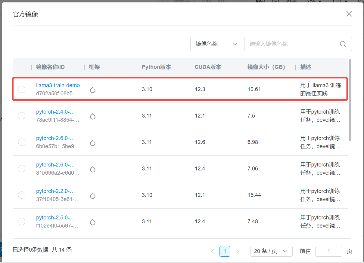Select the llama3-train-demo radio button

[22, 89]
